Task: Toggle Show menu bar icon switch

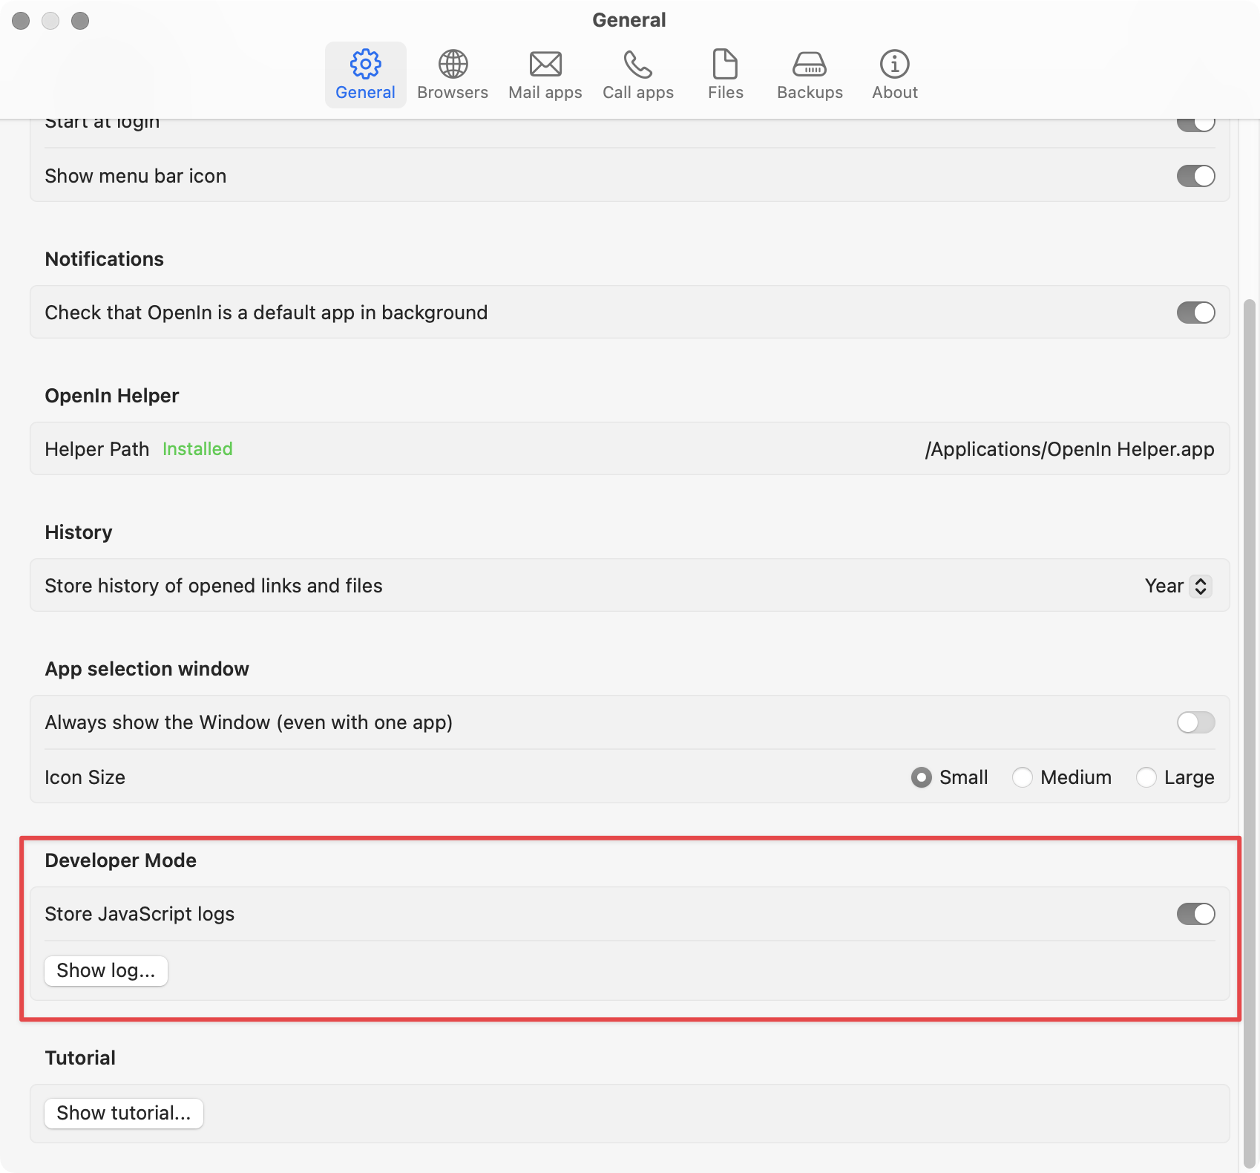Action: coord(1195,176)
